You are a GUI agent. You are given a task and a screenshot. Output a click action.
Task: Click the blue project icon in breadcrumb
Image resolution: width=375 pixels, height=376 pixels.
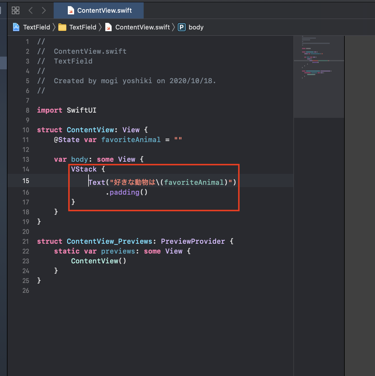tap(16, 27)
